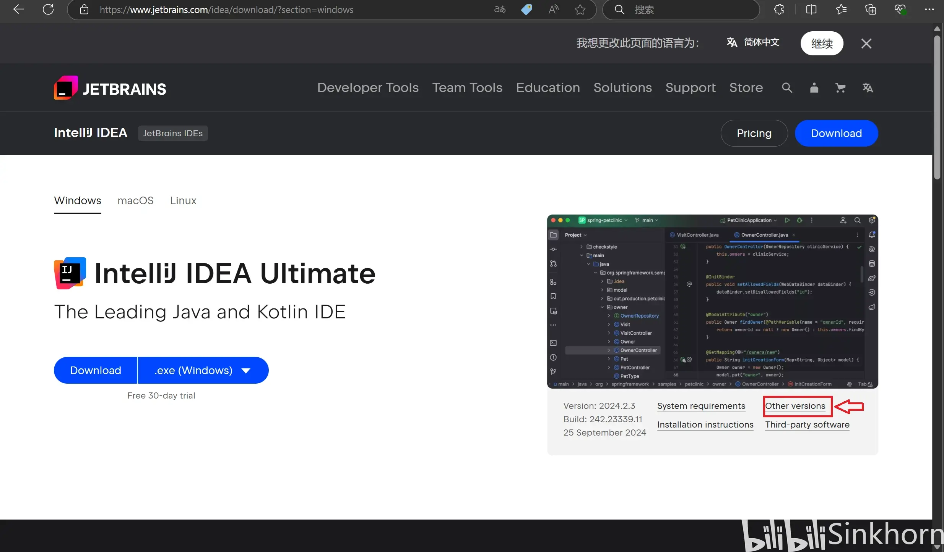This screenshot has width=944, height=552.
Task: Close the language change banner
Action: coord(866,44)
